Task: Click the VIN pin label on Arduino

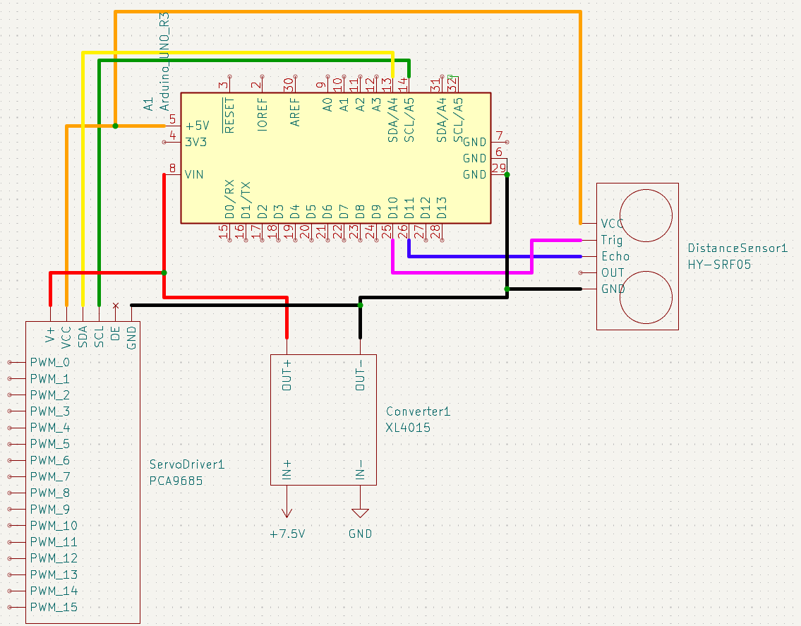Action: 194,175
